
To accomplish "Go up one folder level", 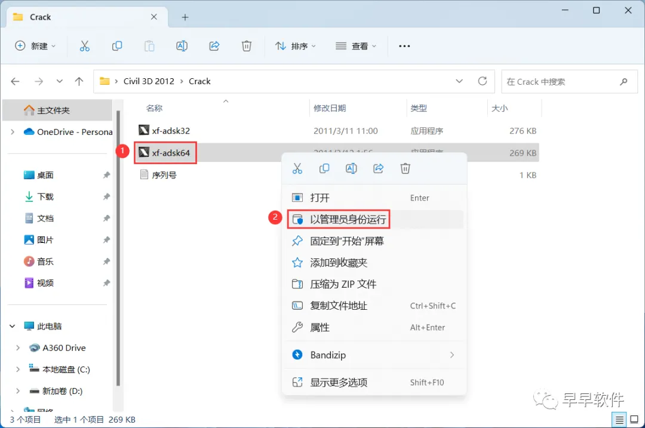I will pos(79,81).
